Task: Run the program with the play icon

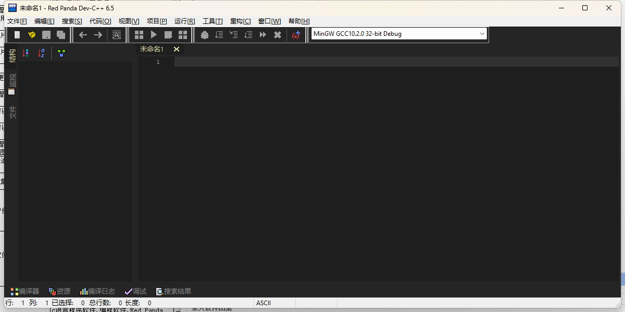Action: pyautogui.click(x=154, y=35)
